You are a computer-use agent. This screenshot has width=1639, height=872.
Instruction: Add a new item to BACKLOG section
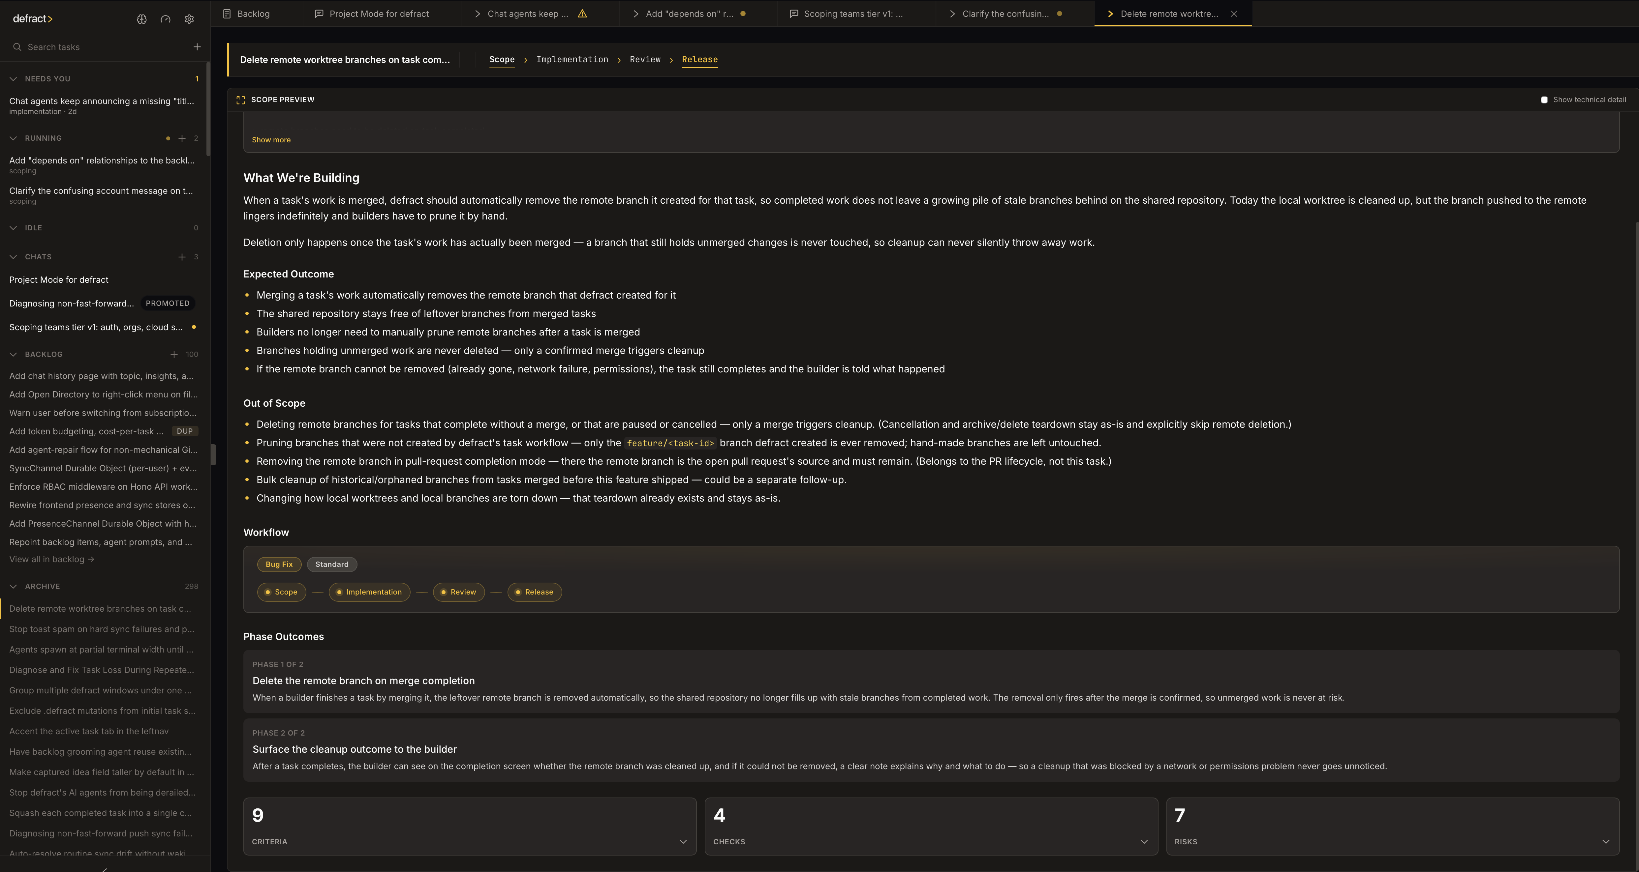[174, 354]
